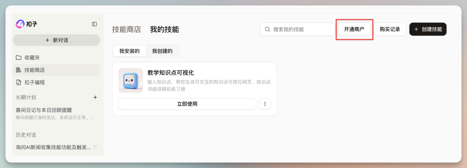The width and height of the screenshot is (467, 168).
Task: Start a 新对话 conversation
Action: pos(57,40)
